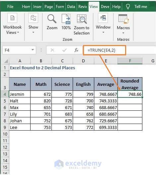The image size is (156, 175).
Task: Switch to the Review tab
Action: [x=82, y=7]
